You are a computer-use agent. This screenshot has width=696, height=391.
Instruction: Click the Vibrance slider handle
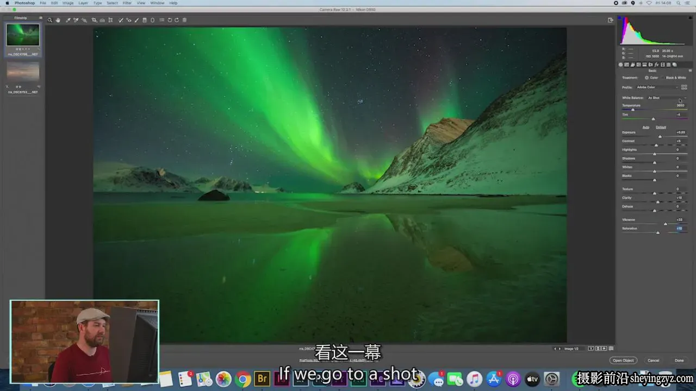coord(665,224)
